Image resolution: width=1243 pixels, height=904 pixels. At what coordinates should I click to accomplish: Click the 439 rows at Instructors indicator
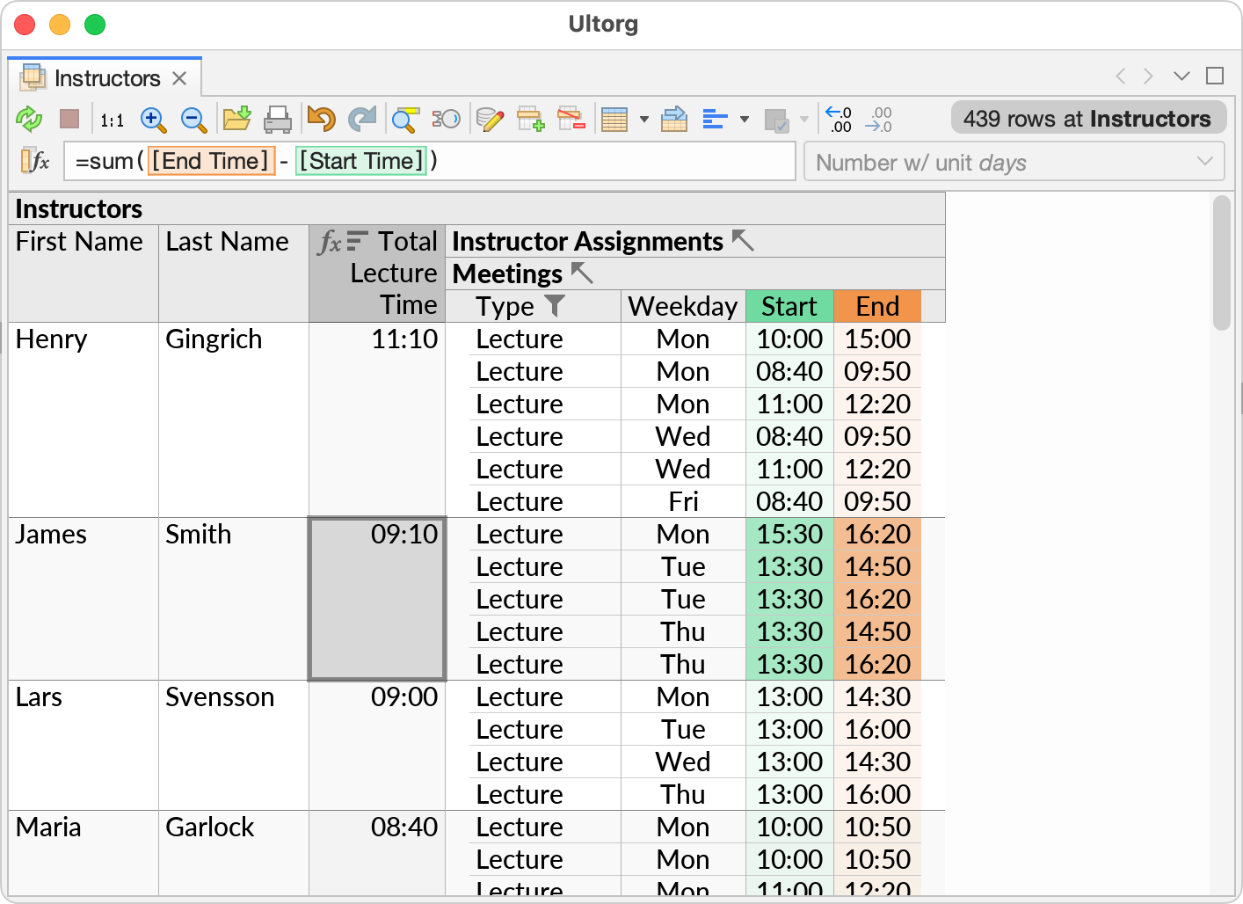click(1087, 118)
